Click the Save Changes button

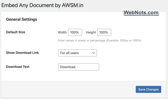(148, 89)
